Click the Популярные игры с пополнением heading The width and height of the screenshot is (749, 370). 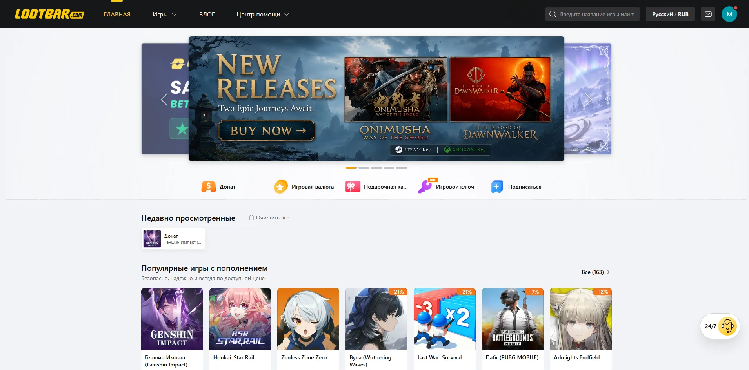[204, 268]
